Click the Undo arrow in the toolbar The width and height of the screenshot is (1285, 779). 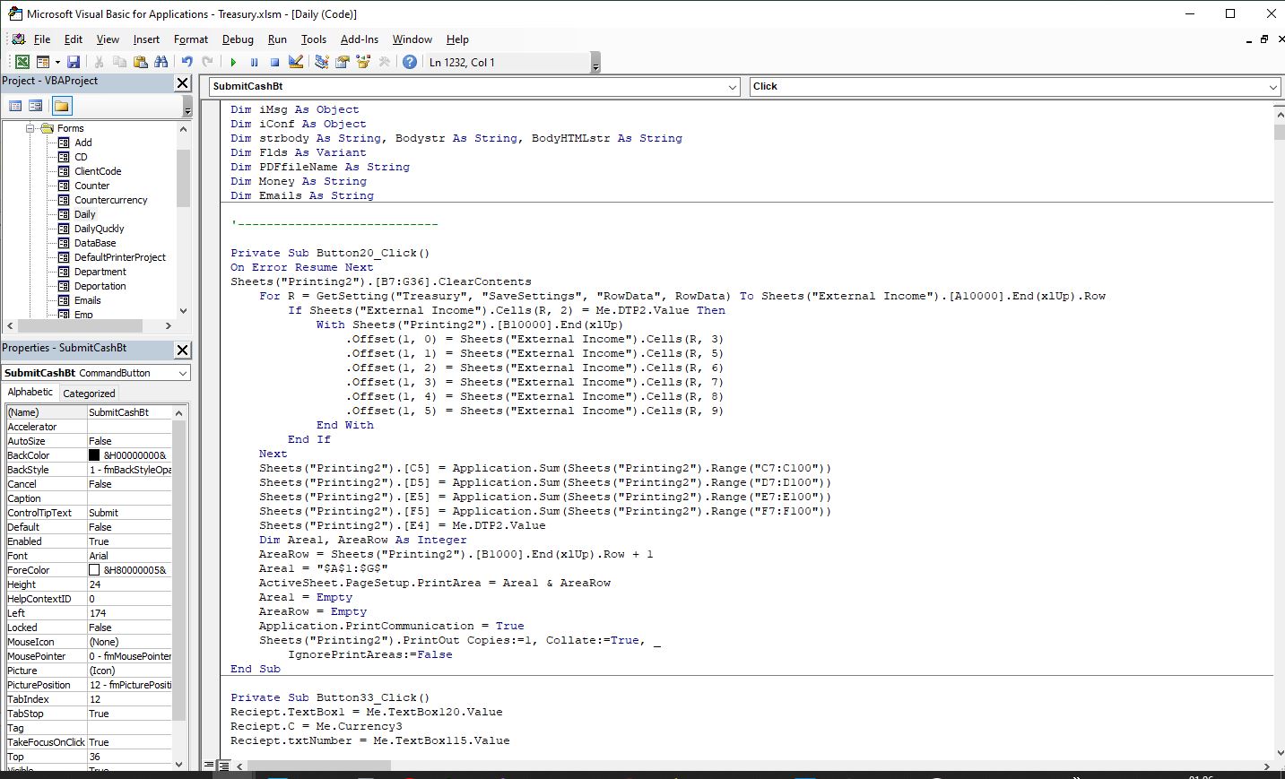pos(187,62)
